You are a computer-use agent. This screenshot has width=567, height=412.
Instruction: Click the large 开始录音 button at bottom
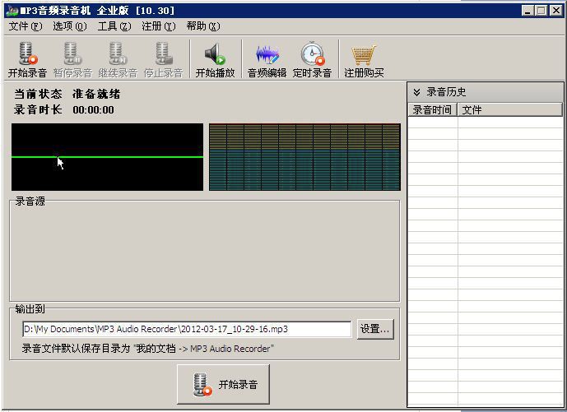223,384
